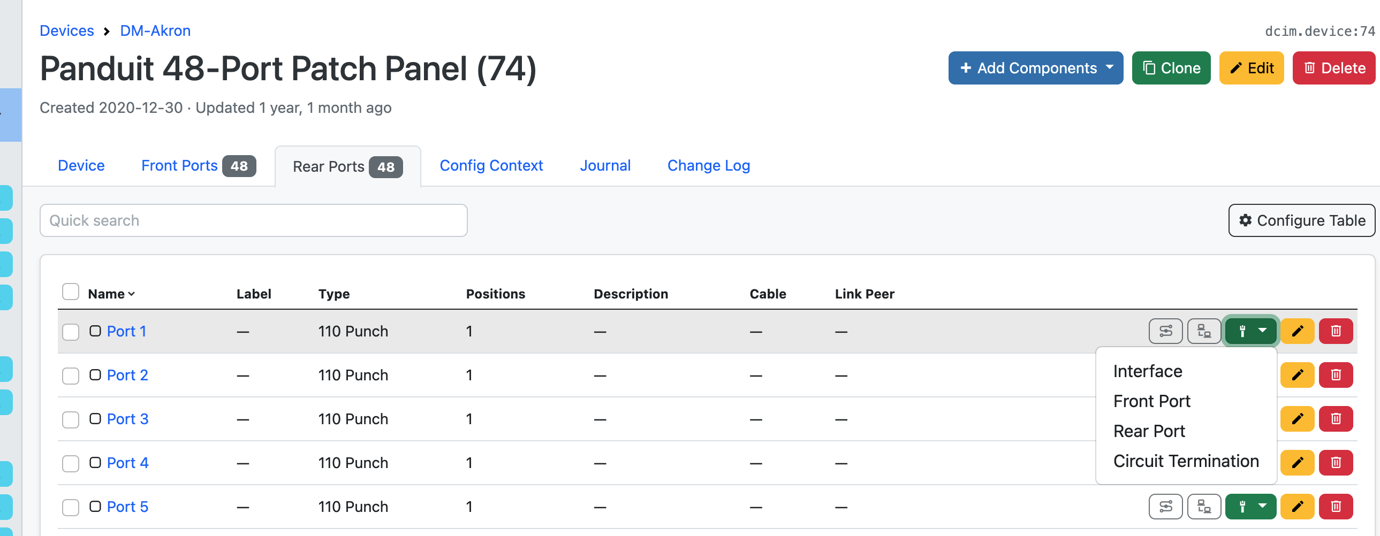
Task: Open the Config Context tab
Action: click(491, 166)
